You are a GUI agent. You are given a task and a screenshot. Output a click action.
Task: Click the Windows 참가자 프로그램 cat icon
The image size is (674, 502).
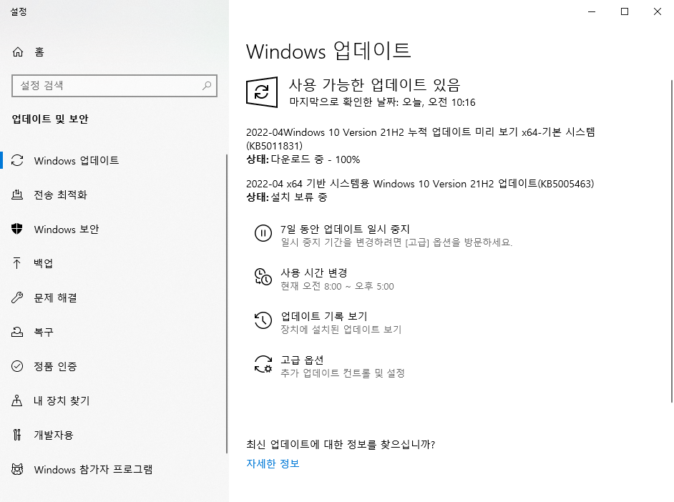click(x=17, y=469)
